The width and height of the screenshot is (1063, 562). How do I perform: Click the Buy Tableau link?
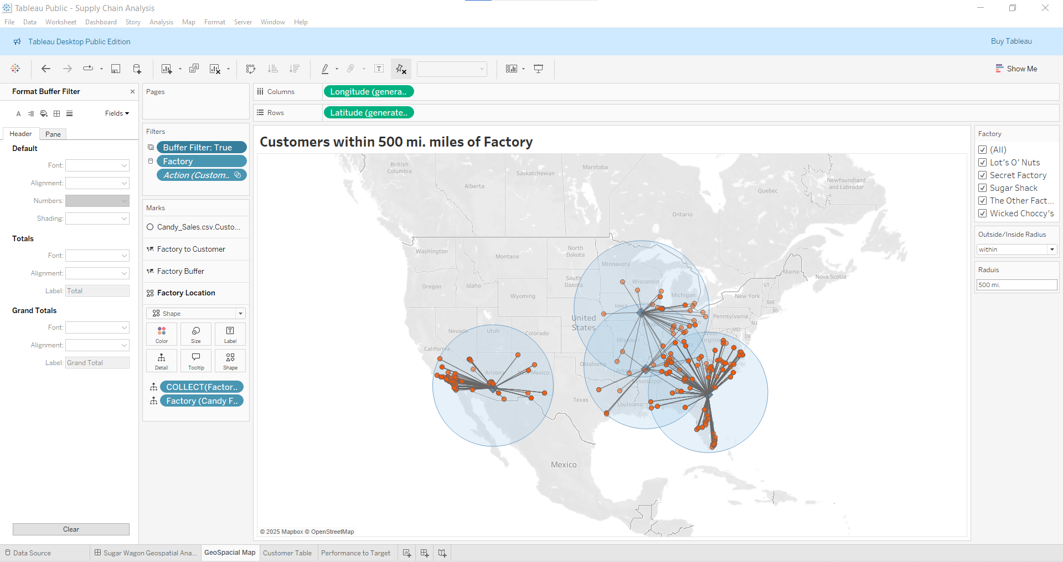(1012, 41)
